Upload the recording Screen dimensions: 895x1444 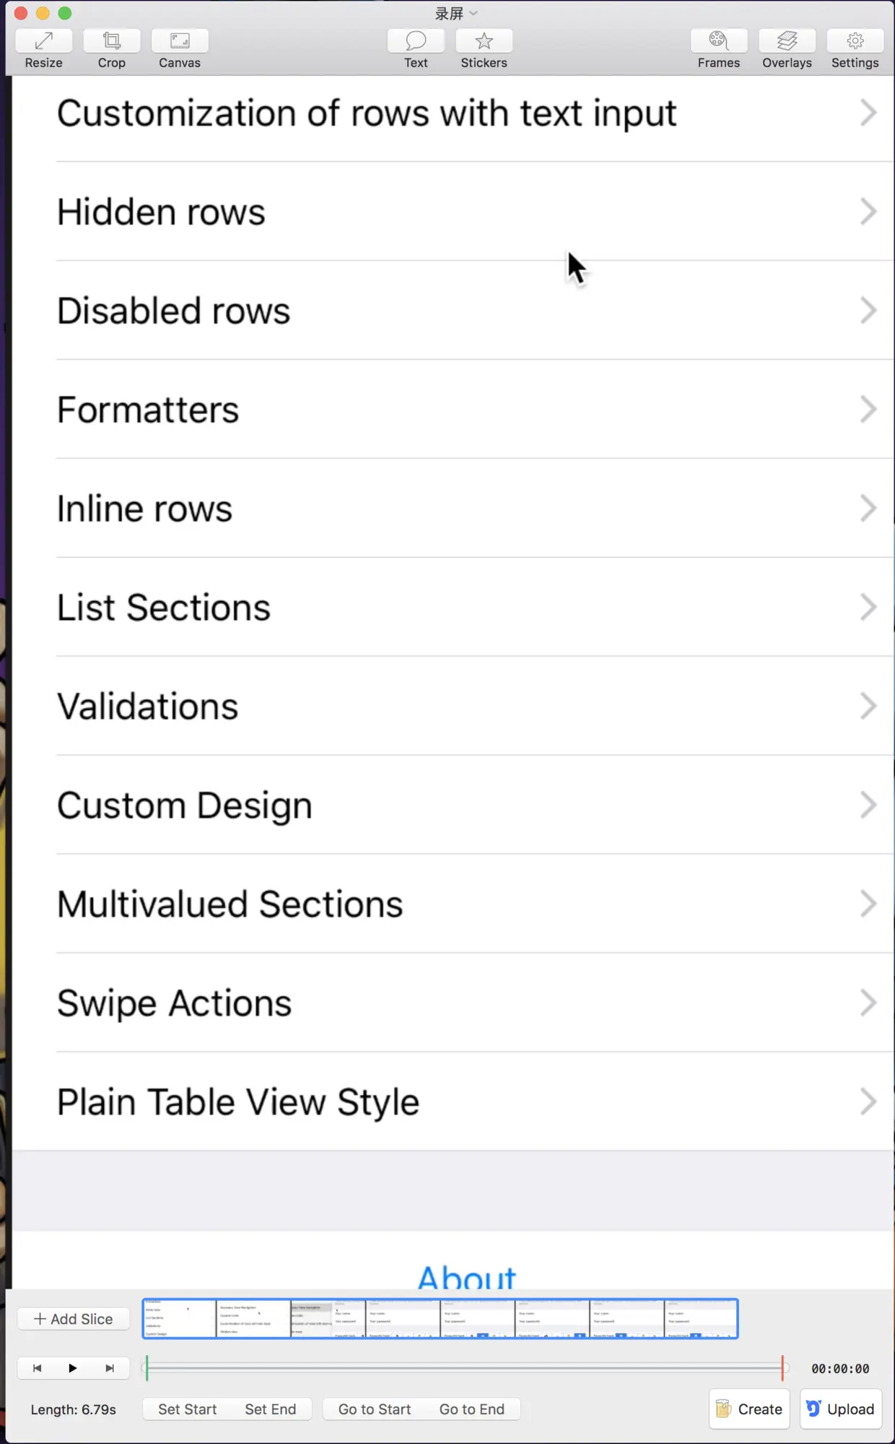pos(841,1409)
